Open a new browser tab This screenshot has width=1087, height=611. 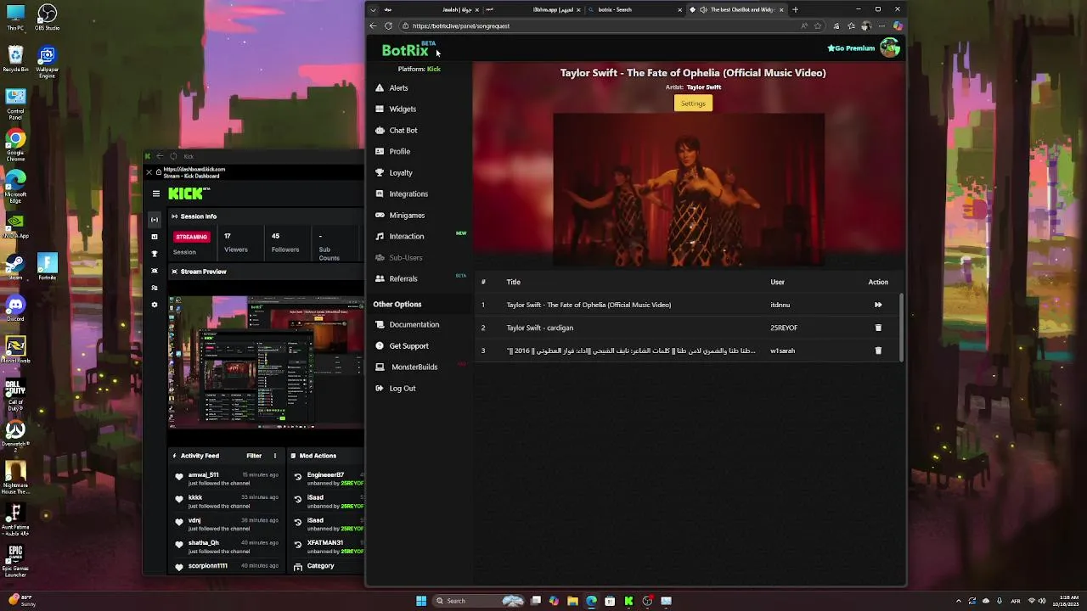795,9
